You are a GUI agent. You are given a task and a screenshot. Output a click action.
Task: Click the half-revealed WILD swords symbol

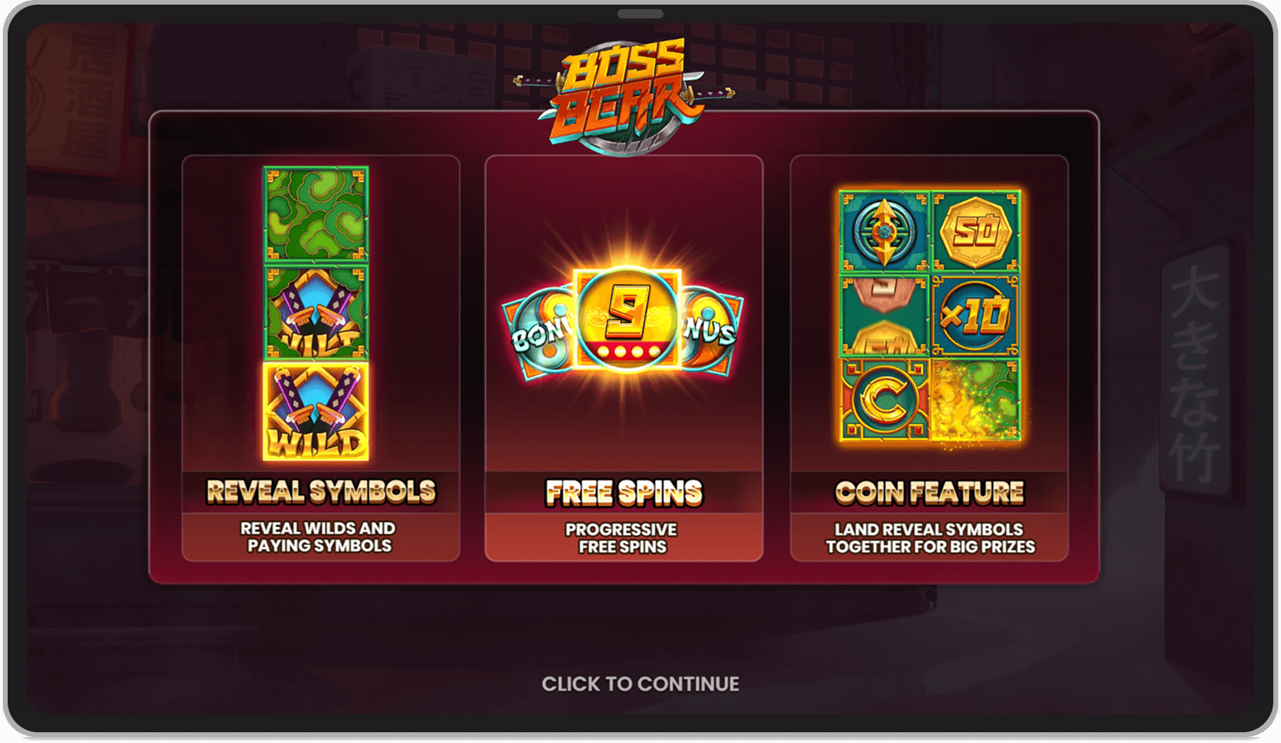click(x=316, y=313)
